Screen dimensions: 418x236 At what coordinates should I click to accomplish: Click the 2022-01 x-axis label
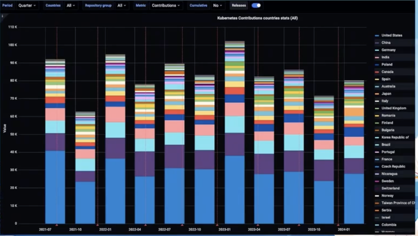point(105,230)
